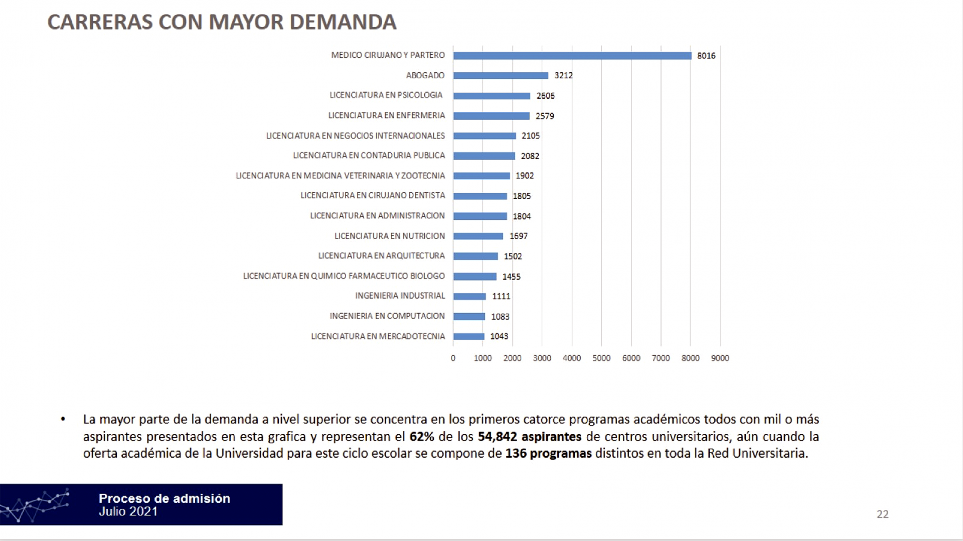
Task: Select the 1043 value label
Action: pos(499,336)
